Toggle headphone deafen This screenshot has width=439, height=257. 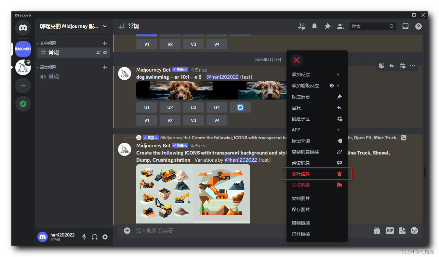[x=95, y=237]
